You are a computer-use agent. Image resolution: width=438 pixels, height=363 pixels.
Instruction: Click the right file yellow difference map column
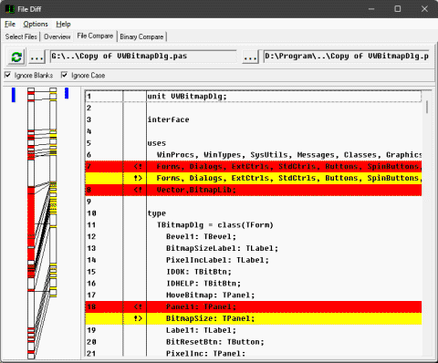click(x=53, y=192)
